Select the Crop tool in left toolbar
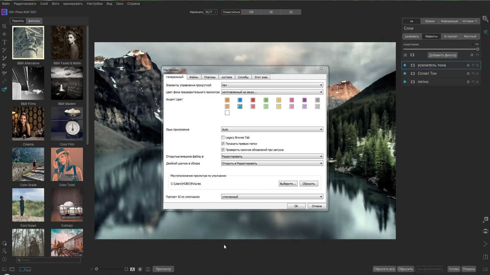 point(4,26)
